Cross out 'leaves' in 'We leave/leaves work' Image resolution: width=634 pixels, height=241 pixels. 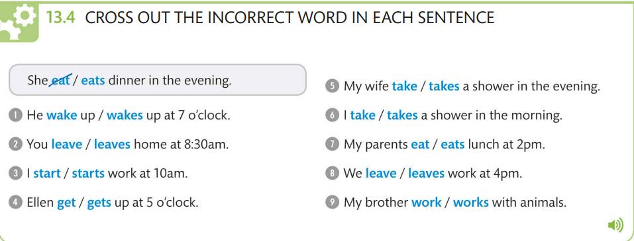[426, 174]
